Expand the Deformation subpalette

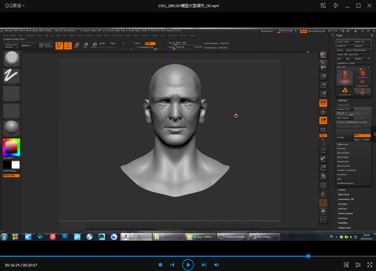pos(345,213)
